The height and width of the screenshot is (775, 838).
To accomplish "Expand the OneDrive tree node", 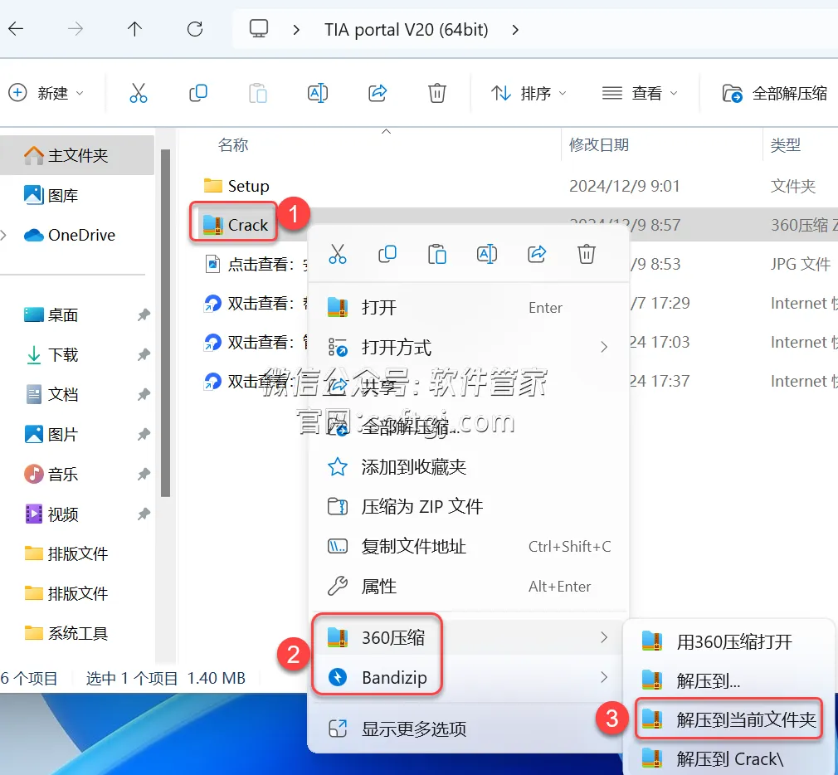I will click(x=4, y=235).
